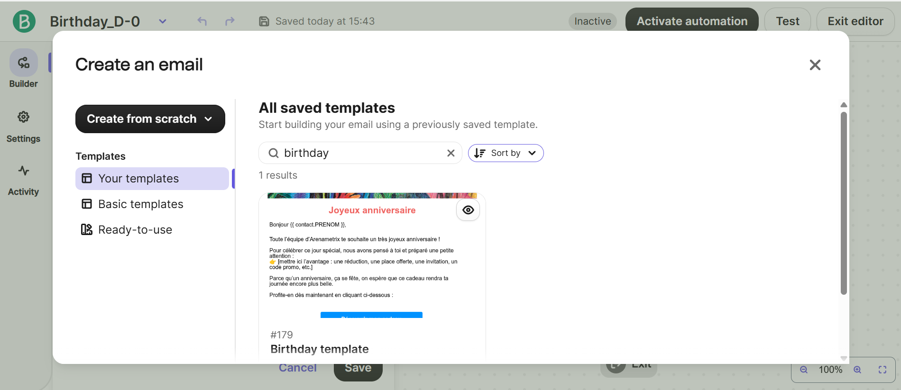Viewport: 901px width, 390px height.
Task: Click the Brevo logo icon
Action: click(24, 21)
